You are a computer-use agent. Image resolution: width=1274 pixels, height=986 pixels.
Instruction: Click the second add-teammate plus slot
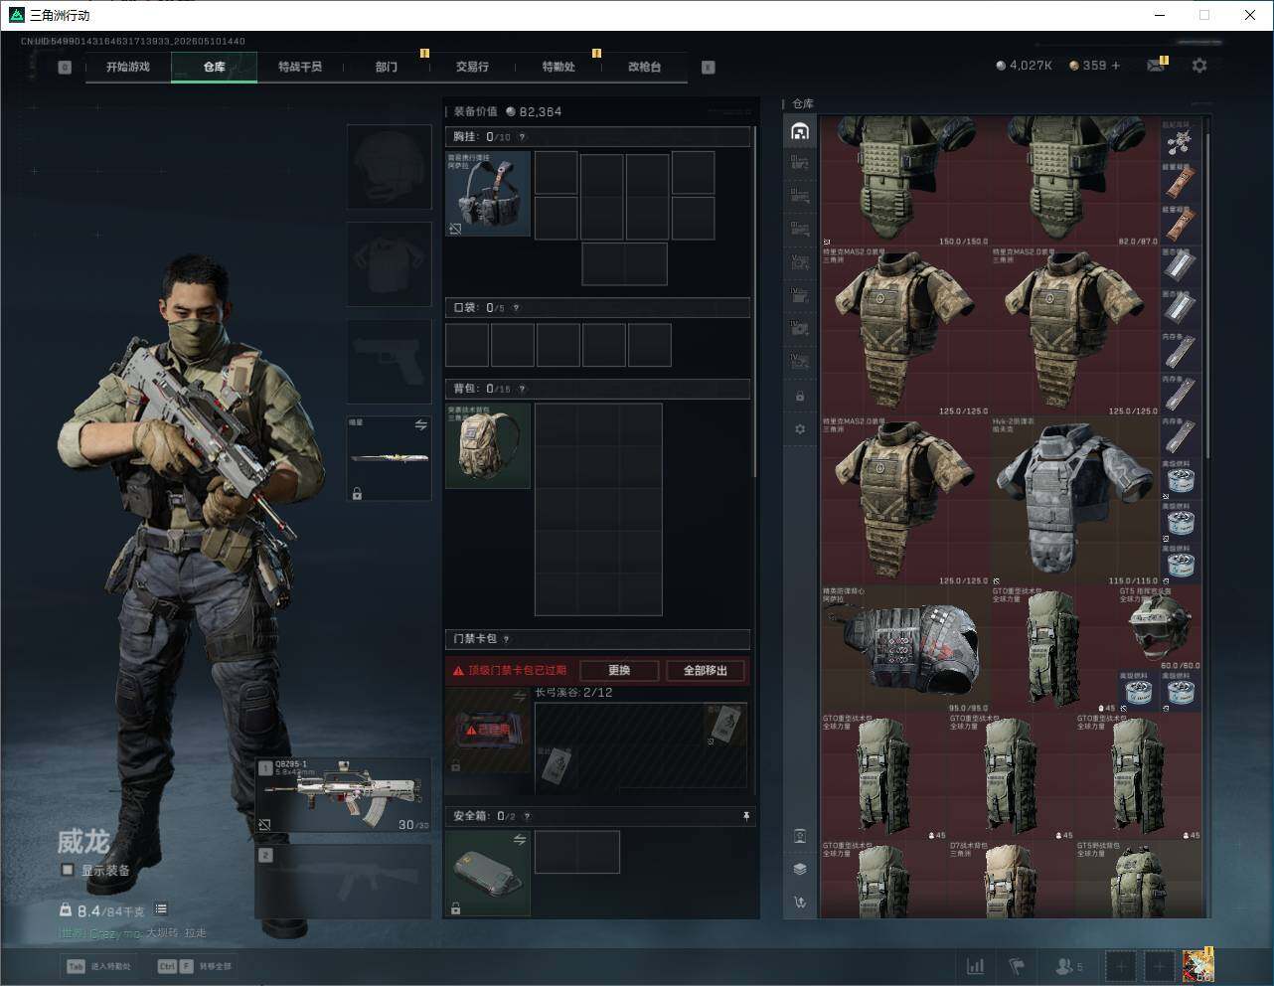(1158, 966)
